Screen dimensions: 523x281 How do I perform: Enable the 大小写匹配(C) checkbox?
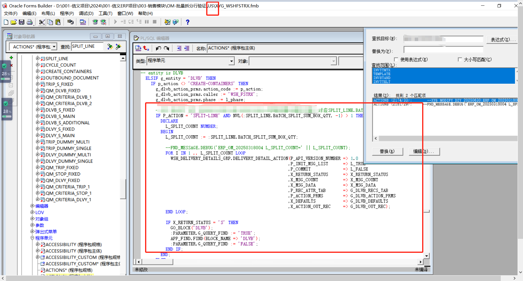460,59
